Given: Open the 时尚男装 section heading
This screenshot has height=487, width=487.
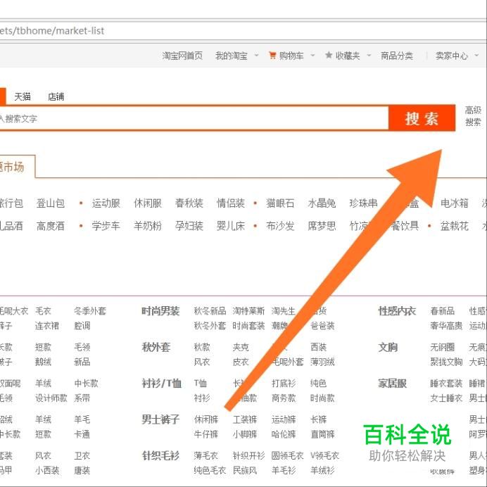Looking at the screenshot, I should (x=160, y=311).
